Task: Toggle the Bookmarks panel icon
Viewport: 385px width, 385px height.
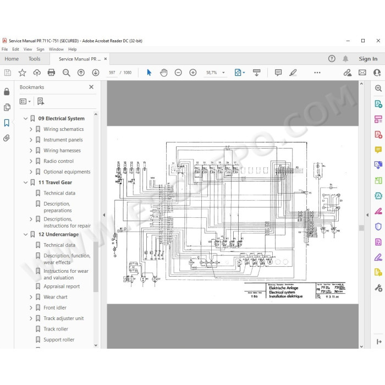Action: [7, 123]
